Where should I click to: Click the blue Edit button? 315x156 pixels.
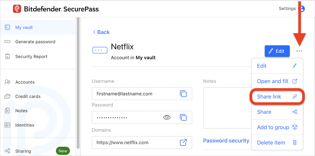277,51
